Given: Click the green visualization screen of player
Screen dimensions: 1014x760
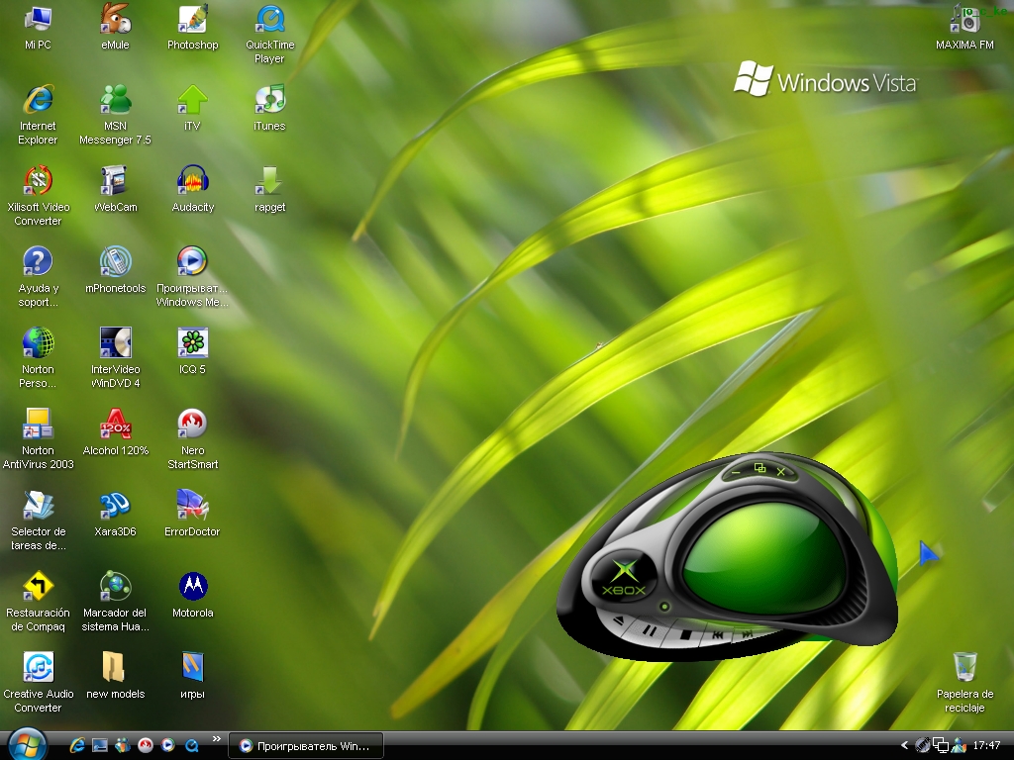Looking at the screenshot, I should coord(764,557).
